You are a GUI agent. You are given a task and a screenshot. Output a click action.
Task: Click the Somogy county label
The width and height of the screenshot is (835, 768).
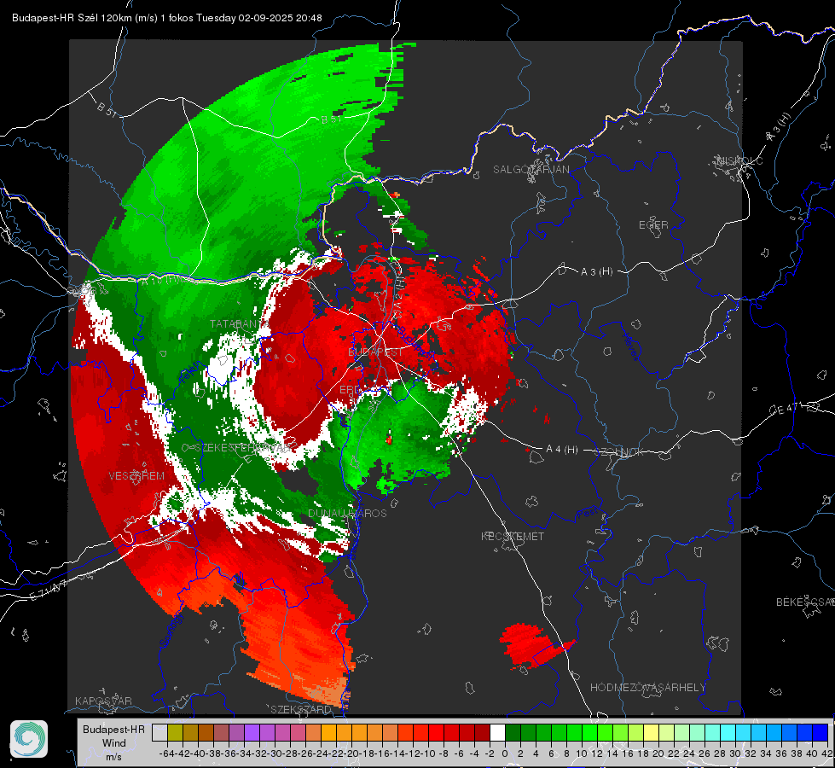[171, 630]
